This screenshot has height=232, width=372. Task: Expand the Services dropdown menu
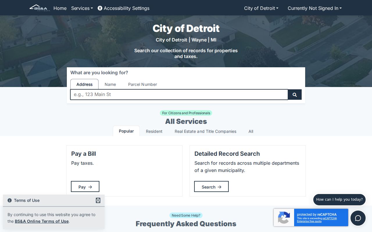82,8
